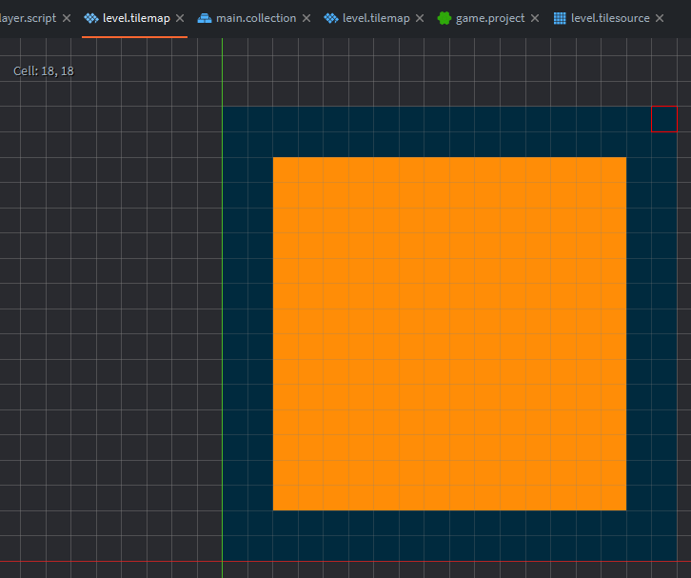Select the partially hidden player.script tab
This screenshot has height=578, width=691.
(x=27, y=18)
